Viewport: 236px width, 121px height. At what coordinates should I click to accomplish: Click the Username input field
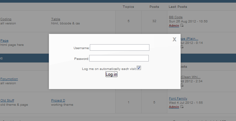click(119, 47)
